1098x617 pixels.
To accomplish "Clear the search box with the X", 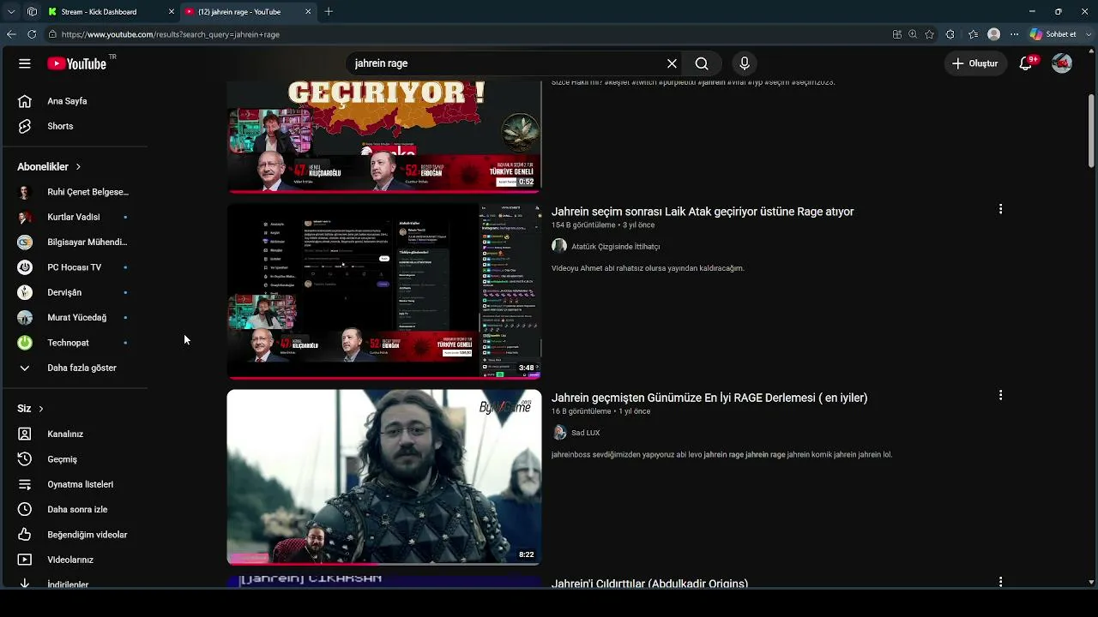I will (672, 63).
